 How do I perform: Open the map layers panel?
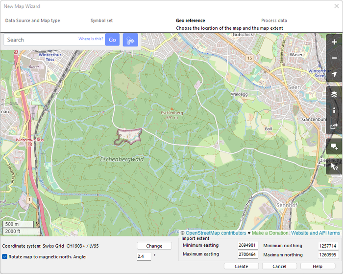coord(334,94)
